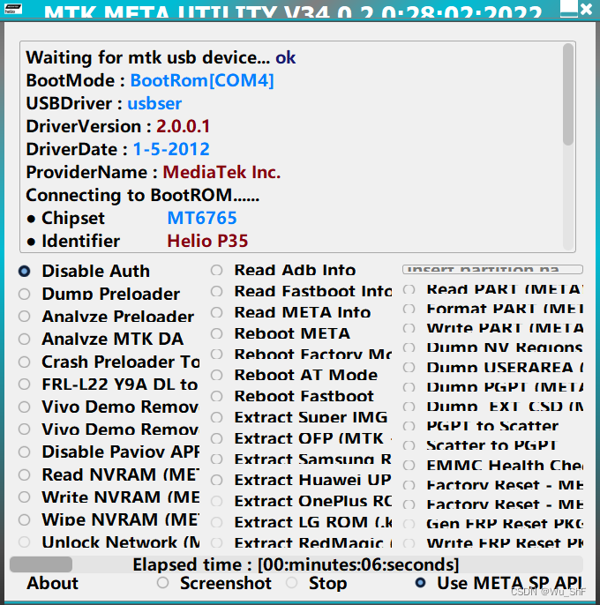The image size is (600, 605).
Task: Select the Extract RedMagic option
Action: coord(301,543)
